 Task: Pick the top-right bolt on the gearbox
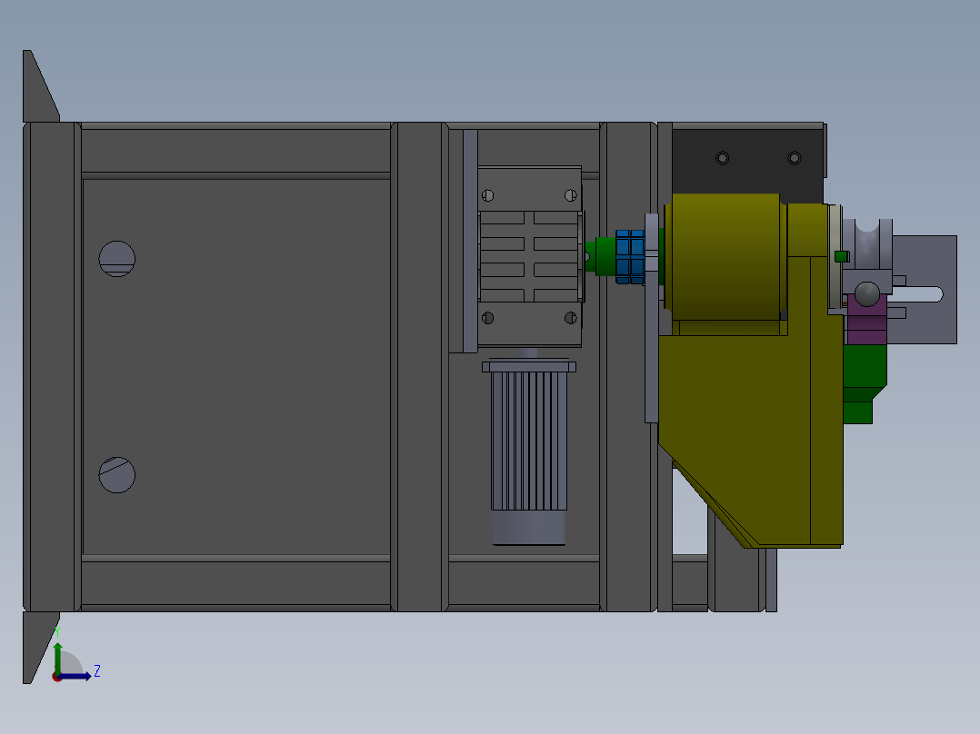[571, 195]
